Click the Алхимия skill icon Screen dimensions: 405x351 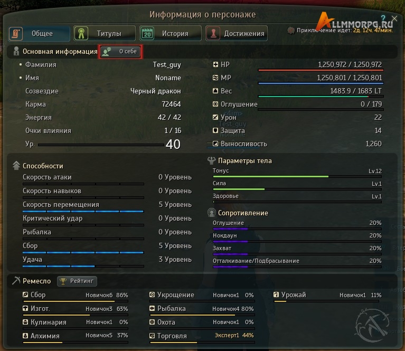[25, 336]
